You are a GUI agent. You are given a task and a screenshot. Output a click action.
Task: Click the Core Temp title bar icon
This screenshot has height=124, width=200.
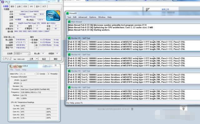(x=10, y=66)
